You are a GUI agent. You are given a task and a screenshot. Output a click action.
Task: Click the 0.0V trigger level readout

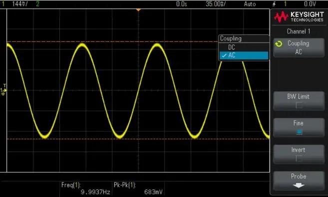point(310,4)
